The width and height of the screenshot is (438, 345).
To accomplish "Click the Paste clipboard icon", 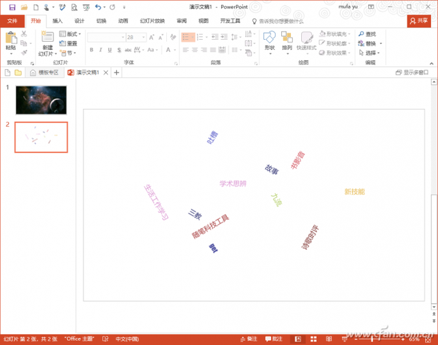I will (x=11, y=38).
